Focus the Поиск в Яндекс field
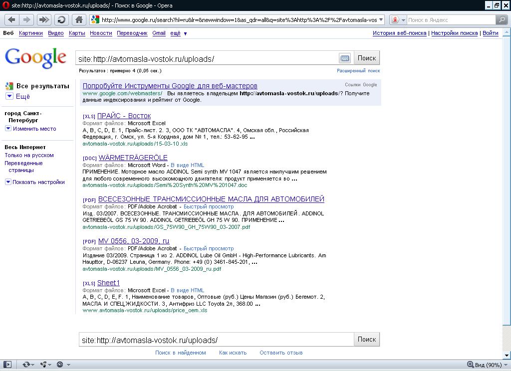Screen dimensions: 511x371 pos(451,20)
